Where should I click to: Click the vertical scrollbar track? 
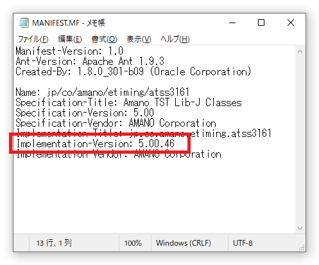tap(300, 140)
